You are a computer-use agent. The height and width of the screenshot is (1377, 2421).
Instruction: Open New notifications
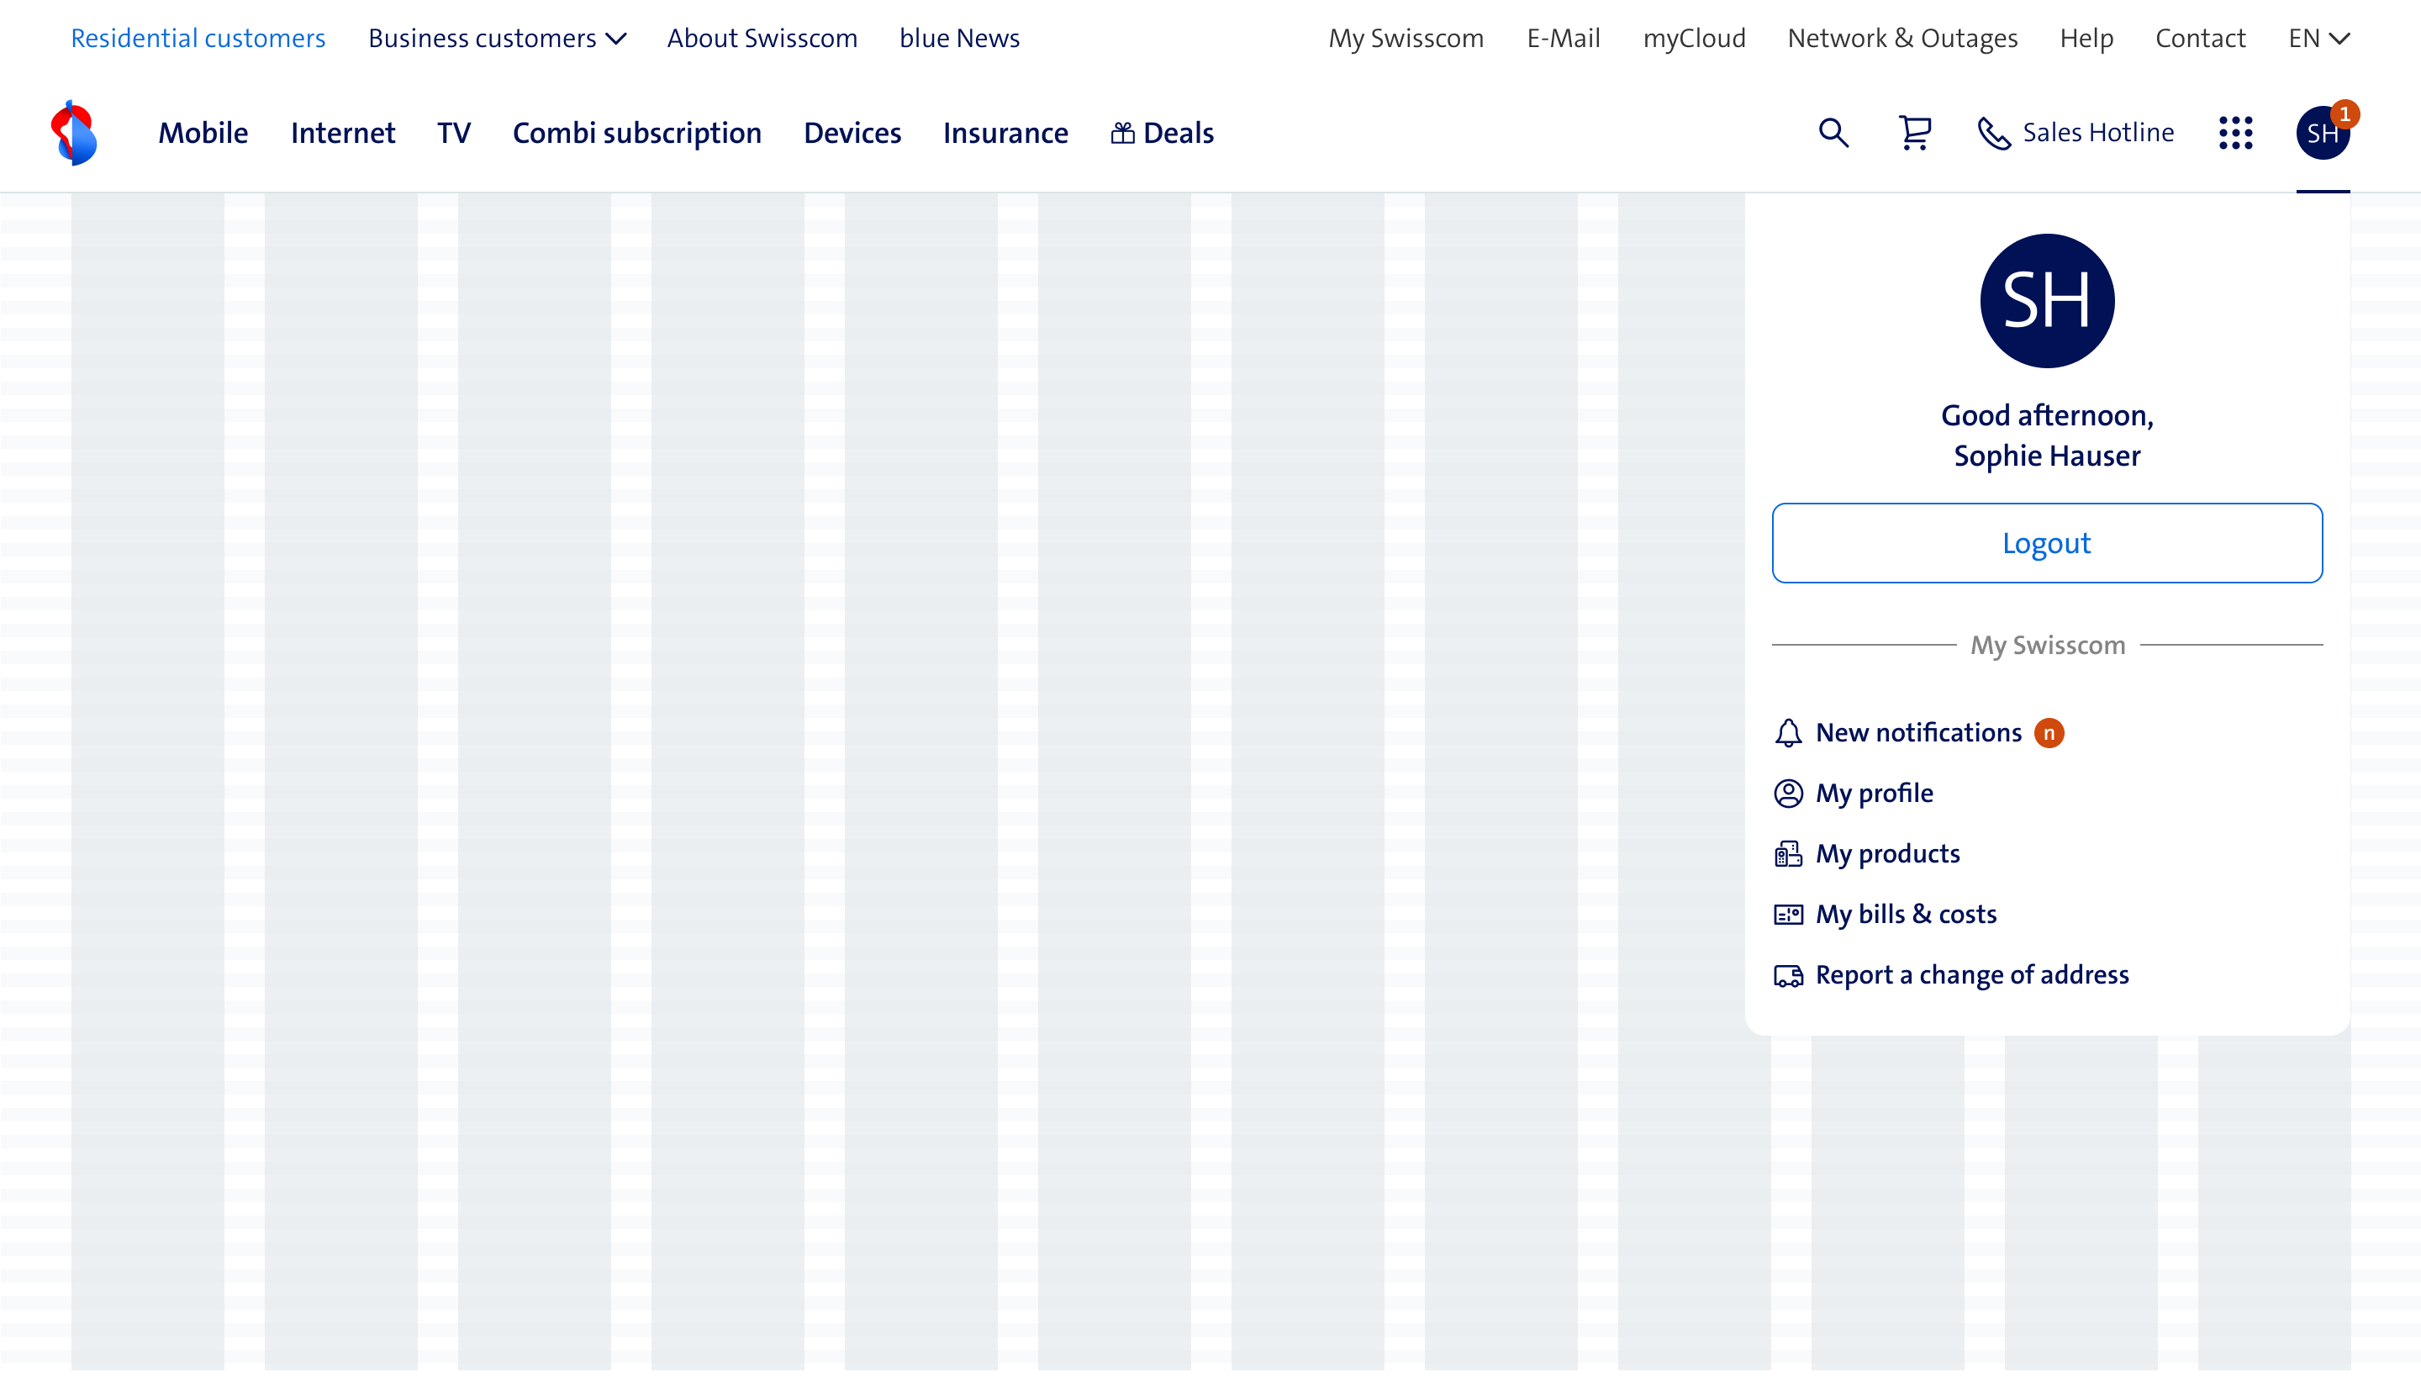coord(1918,733)
